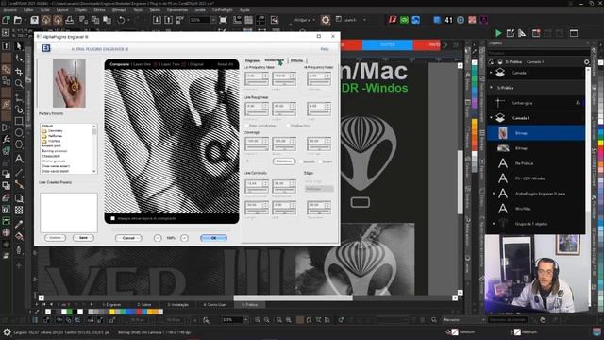
Task: Open Objects docker gear options
Action: click(586, 61)
